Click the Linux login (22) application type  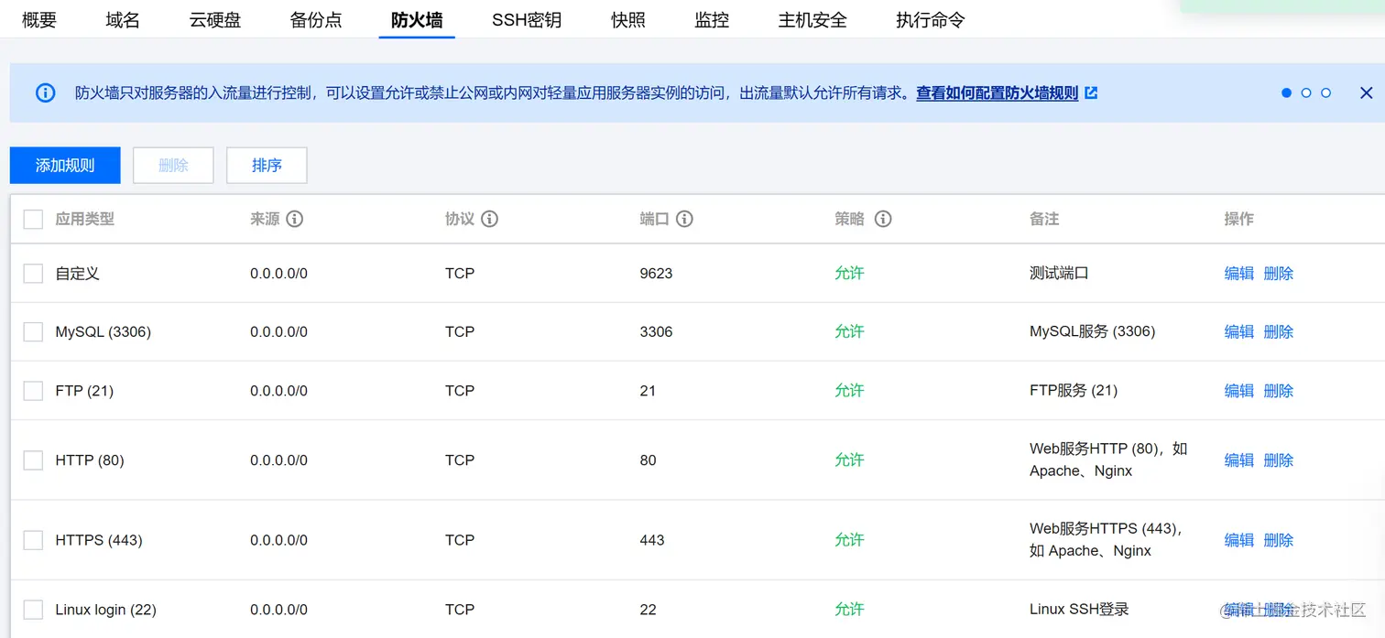tap(105, 610)
